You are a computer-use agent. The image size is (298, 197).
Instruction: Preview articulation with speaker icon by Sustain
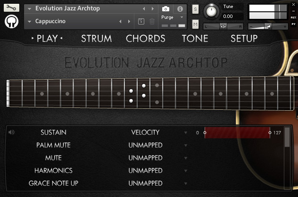pos(11,132)
